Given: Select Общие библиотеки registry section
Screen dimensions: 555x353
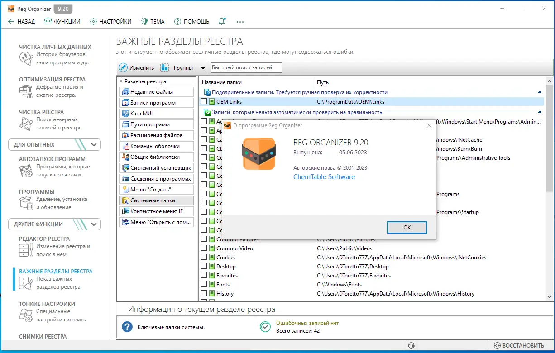Looking at the screenshot, I should tap(156, 157).
